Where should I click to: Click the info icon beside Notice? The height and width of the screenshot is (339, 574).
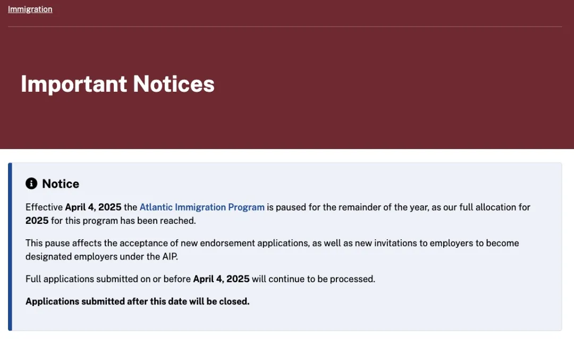click(x=31, y=184)
